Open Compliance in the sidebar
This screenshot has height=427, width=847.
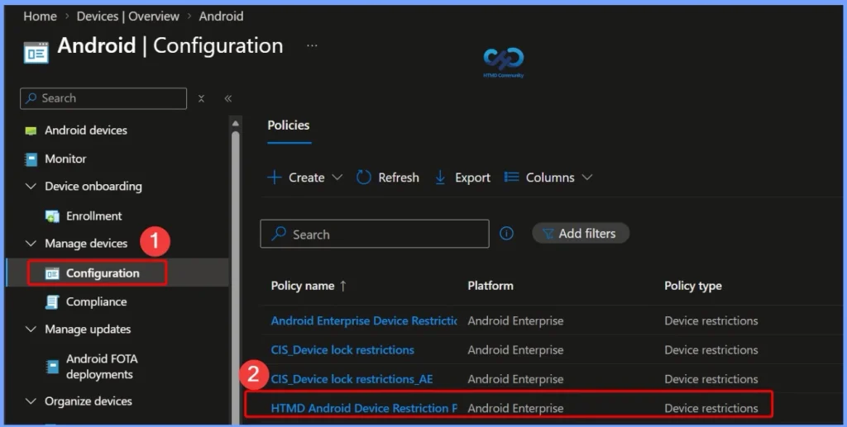pos(96,302)
